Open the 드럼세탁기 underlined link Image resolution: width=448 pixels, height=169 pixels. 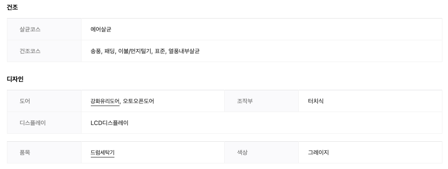[102, 152]
